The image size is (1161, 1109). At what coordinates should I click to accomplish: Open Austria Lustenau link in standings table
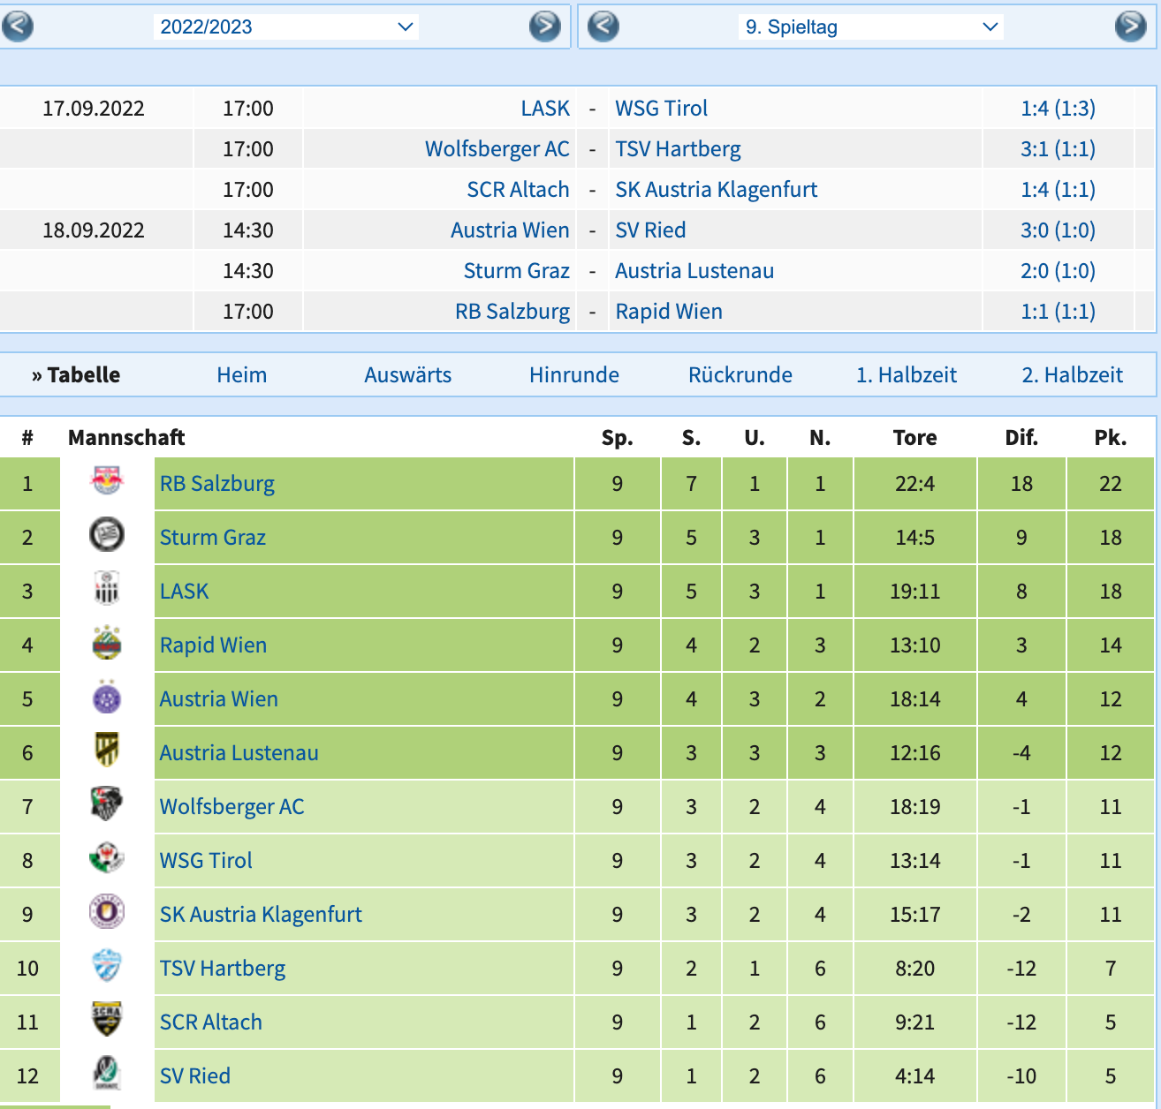[239, 753]
